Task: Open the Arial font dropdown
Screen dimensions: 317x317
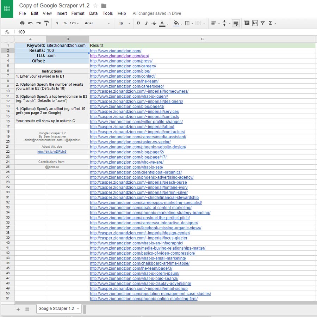Action: pos(97,23)
